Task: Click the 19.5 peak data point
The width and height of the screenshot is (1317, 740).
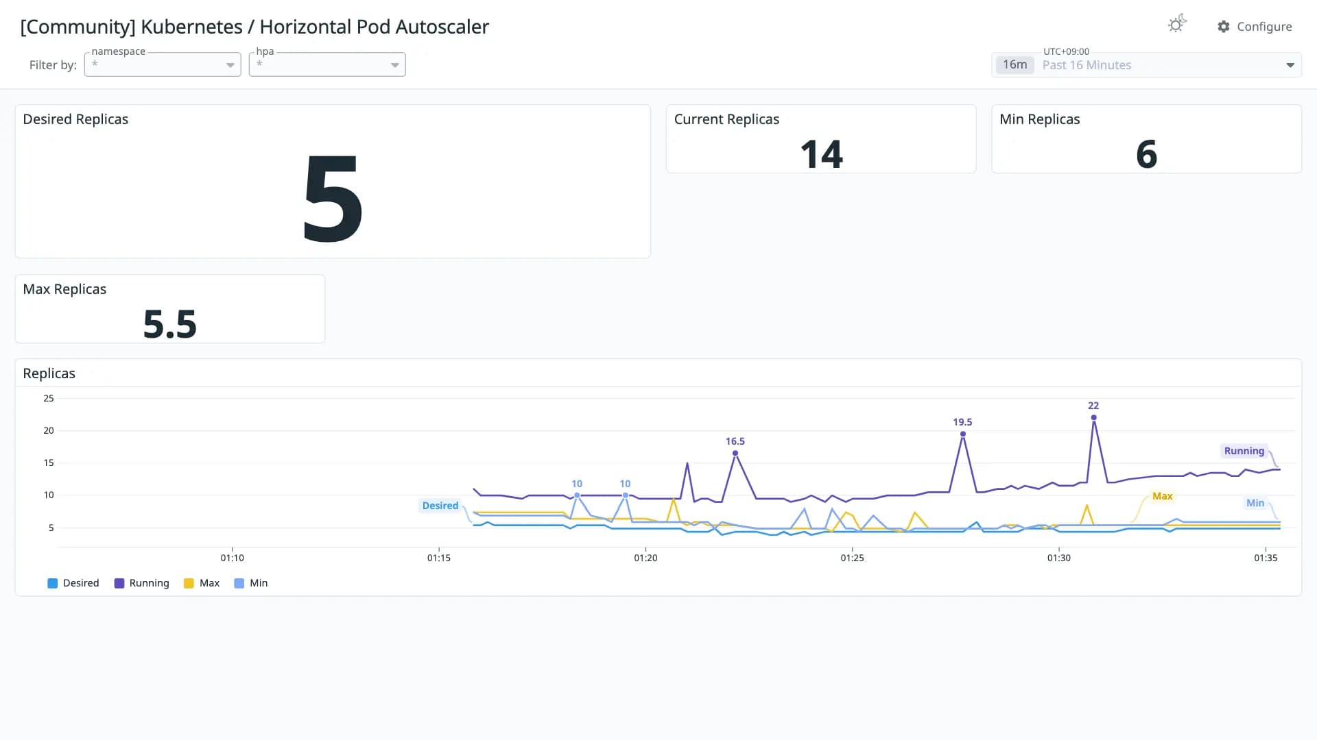Action: (x=963, y=434)
